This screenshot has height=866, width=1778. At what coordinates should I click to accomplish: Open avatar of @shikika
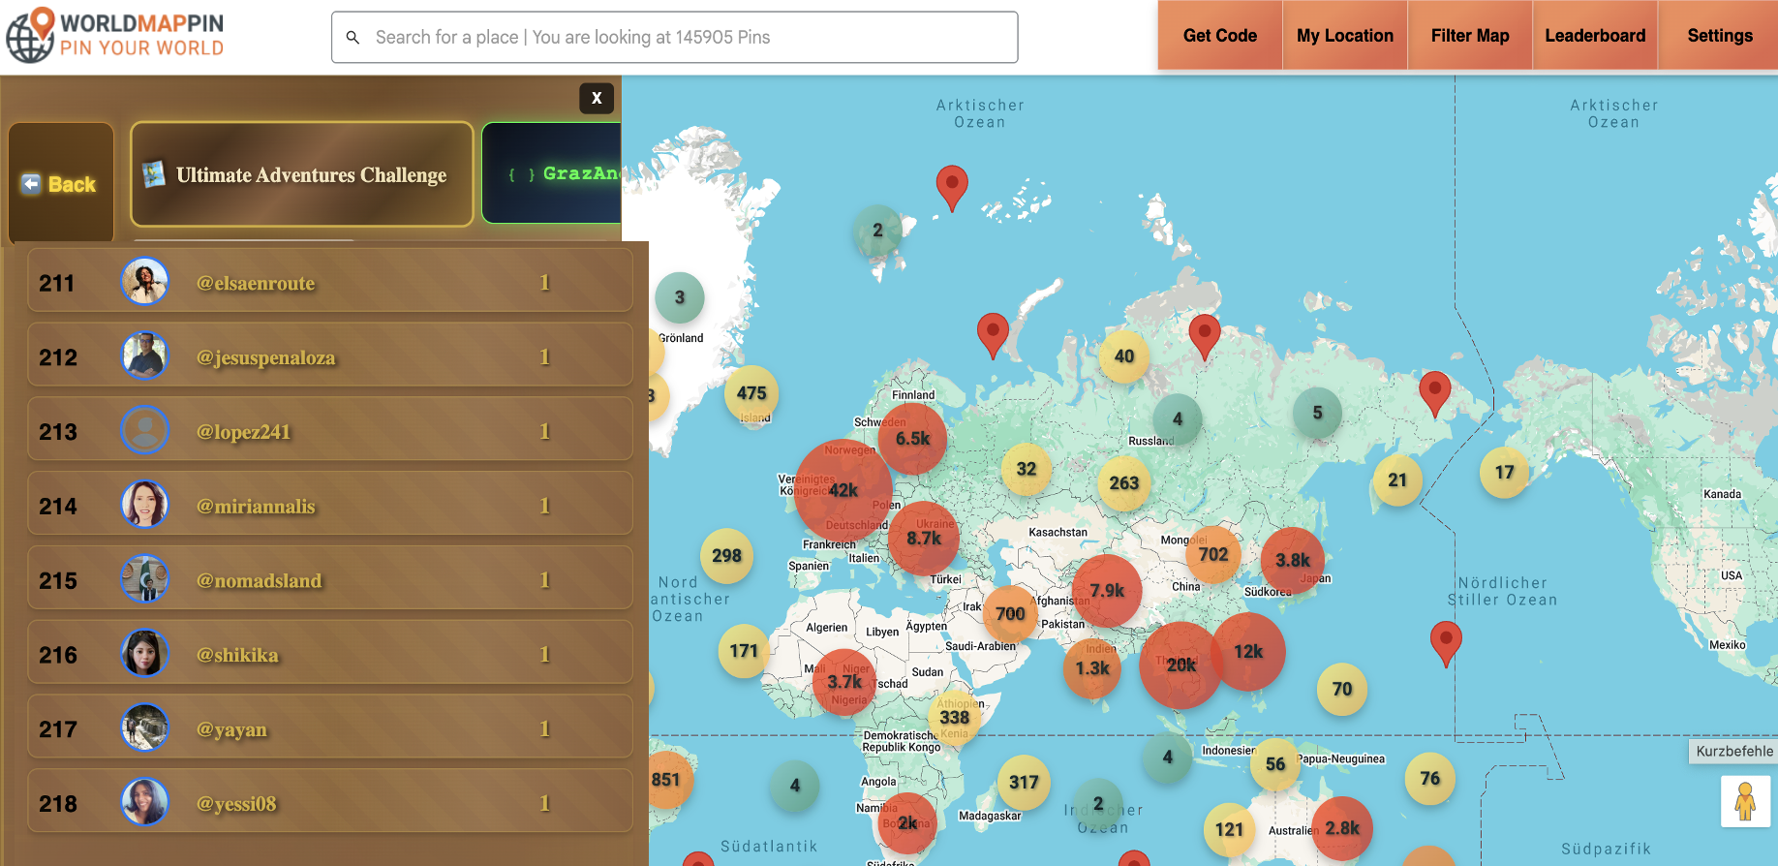(145, 655)
